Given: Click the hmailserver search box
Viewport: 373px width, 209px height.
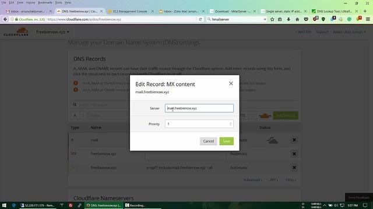Looking at the screenshot, I should 237,19.
